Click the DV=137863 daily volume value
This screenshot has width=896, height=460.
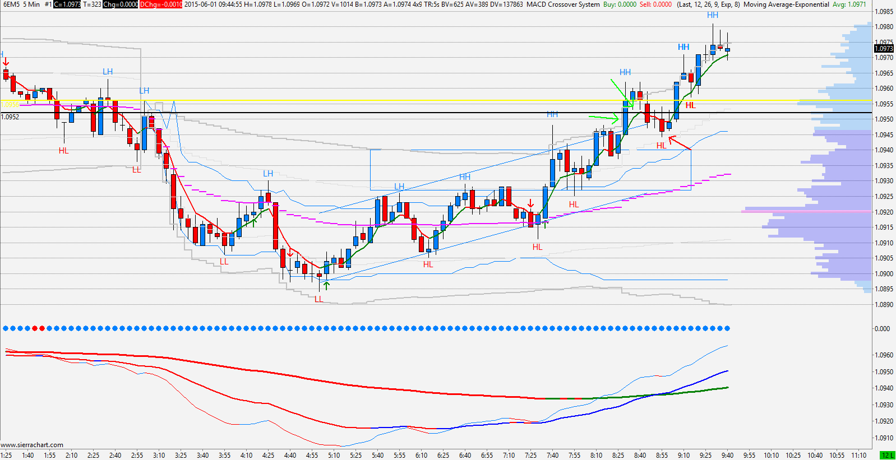[x=506, y=4]
